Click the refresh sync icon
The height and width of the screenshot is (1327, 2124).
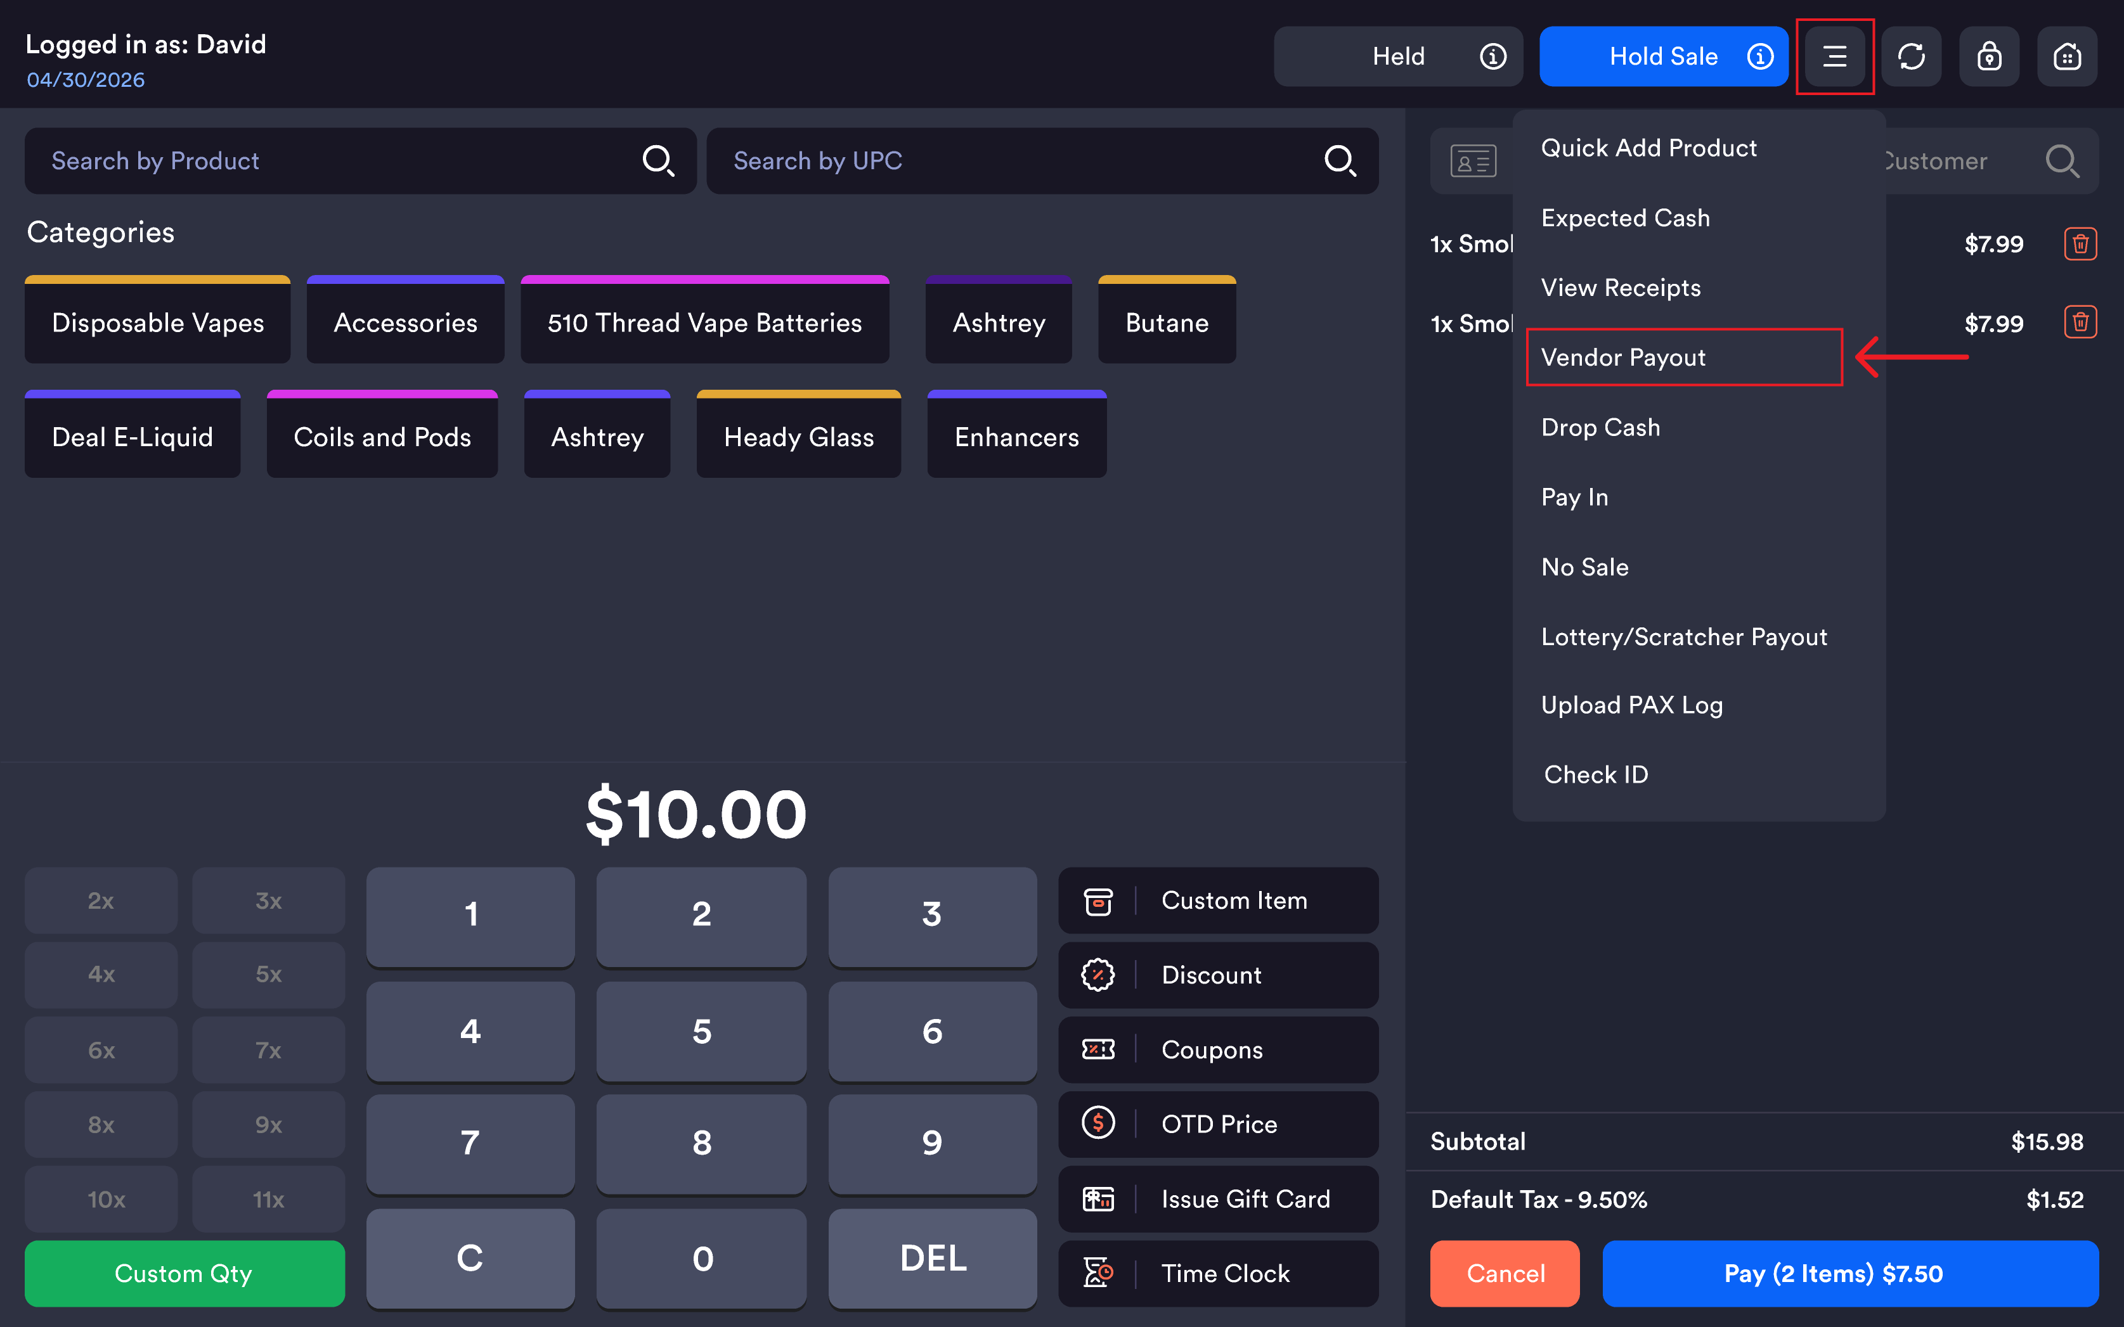tap(1910, 56)
